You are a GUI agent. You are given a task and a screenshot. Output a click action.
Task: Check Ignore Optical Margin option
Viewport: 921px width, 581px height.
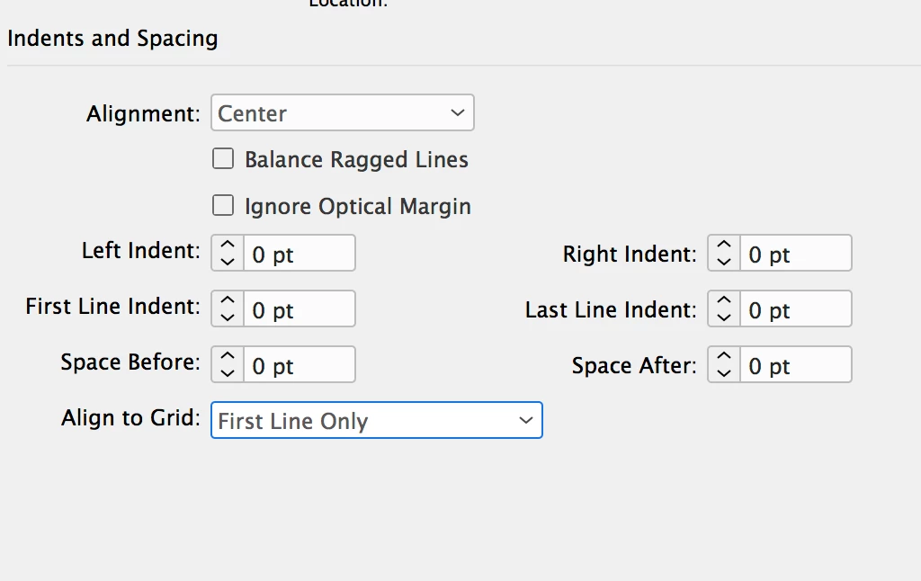tap(223, 207)
